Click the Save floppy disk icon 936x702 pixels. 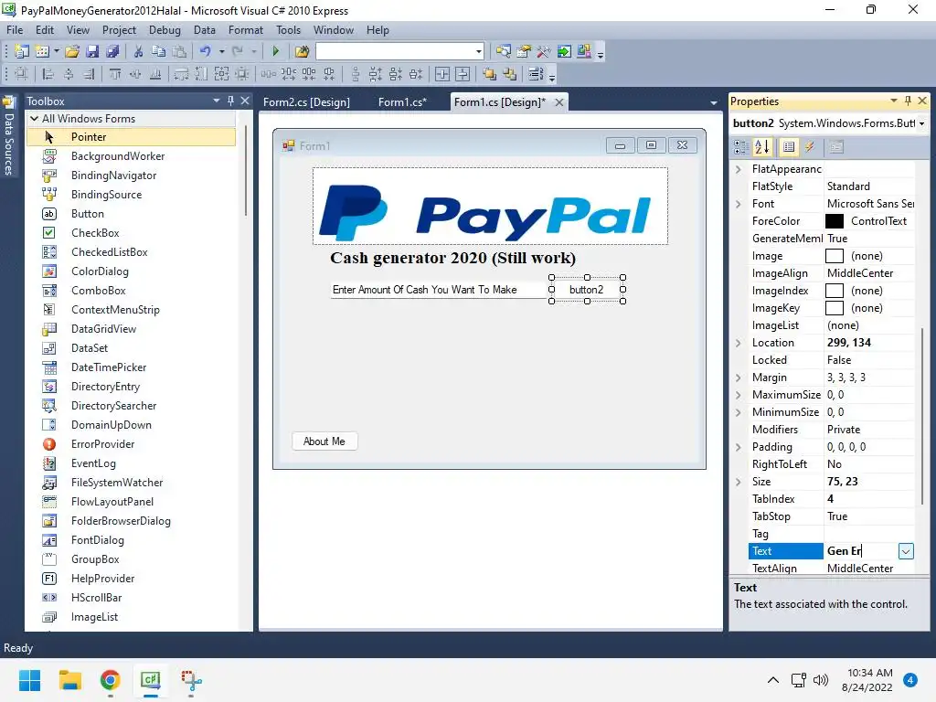[92, 51]
